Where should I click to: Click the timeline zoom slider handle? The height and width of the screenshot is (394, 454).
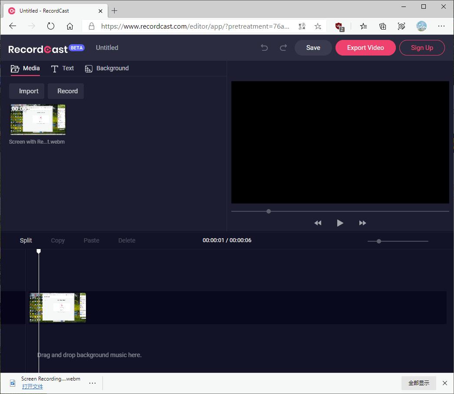click(379, 241)
